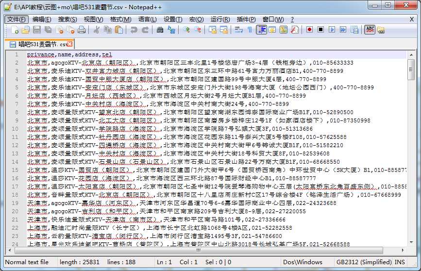
Task: Open Find with binoculars icon
Action: pos(160,30)
